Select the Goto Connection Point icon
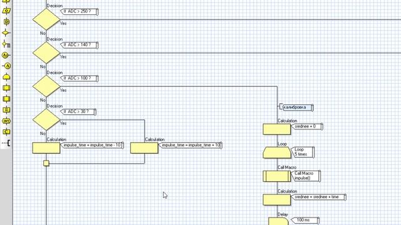 [x=7, y=66]
